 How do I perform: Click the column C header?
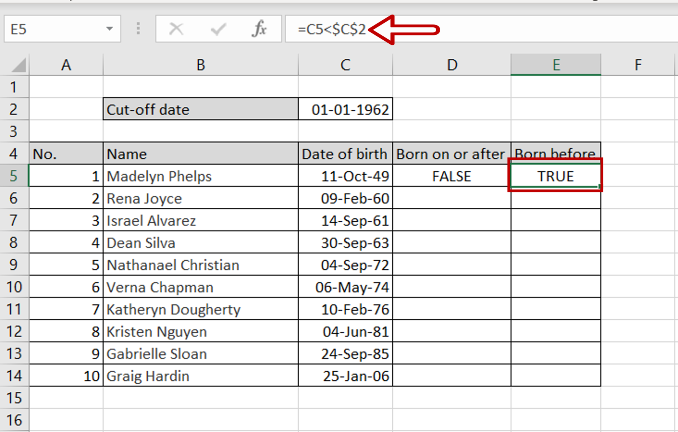[345, 65]
